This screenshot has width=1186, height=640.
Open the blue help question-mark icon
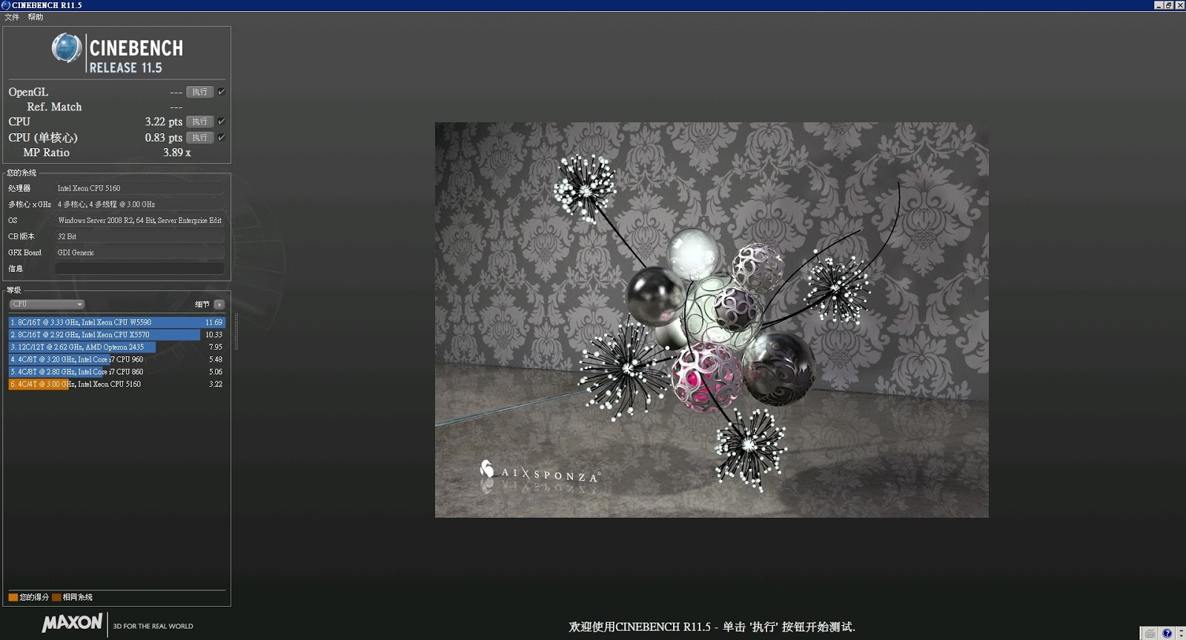pyautogui.click(x=1167, y=633)
